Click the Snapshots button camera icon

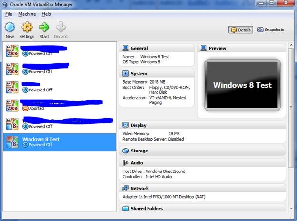pos(260,30)
